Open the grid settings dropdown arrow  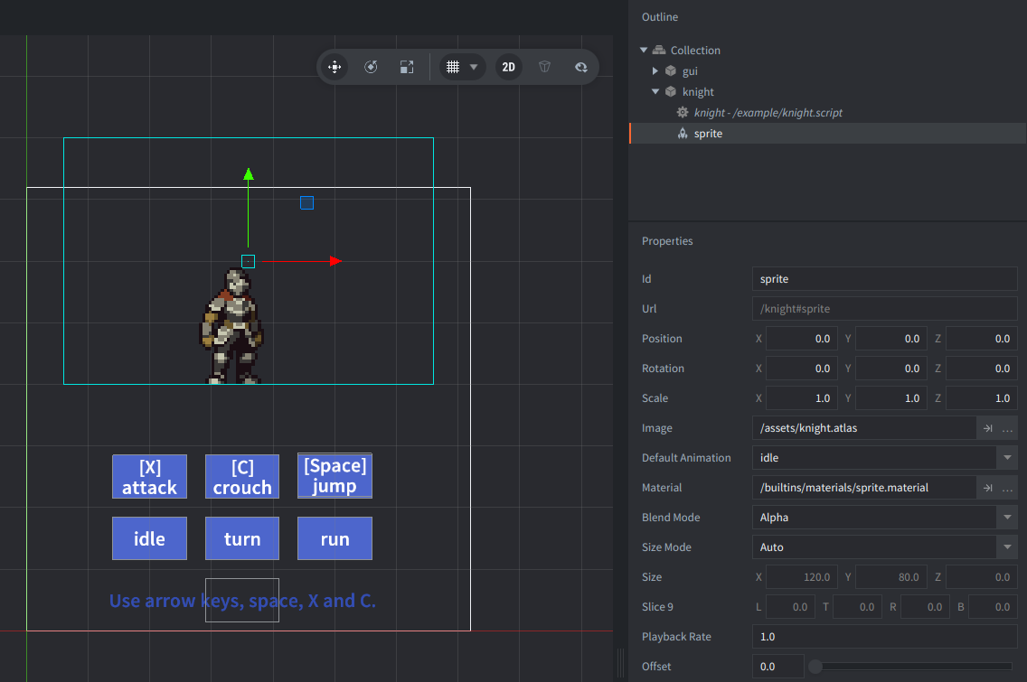pos(474,67)
